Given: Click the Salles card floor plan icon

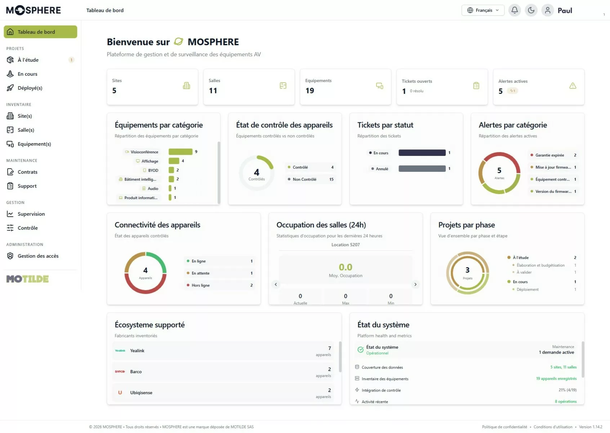Looking at the screenshot, I should click(283, 86).
